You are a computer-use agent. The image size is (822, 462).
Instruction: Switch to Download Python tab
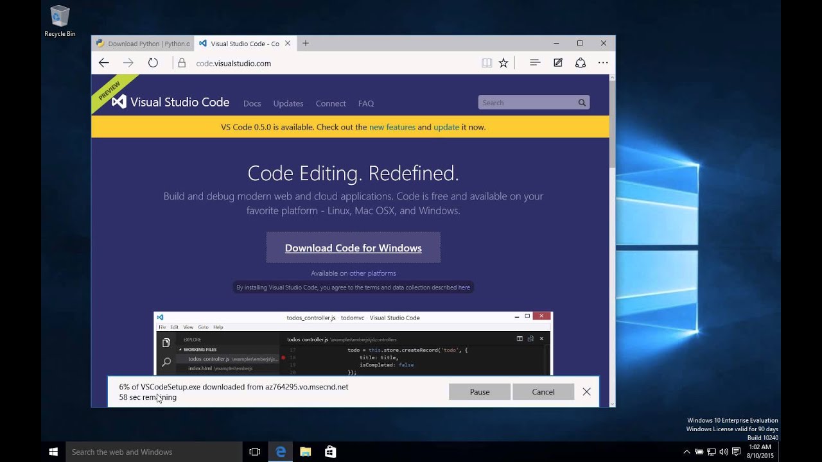tap(143, 44)
